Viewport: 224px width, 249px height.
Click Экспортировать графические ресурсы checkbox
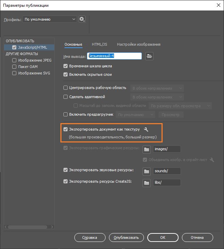coord(66,148)
